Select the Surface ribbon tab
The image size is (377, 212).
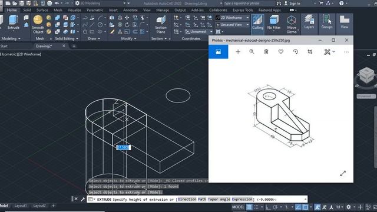[x=42, y=10]
